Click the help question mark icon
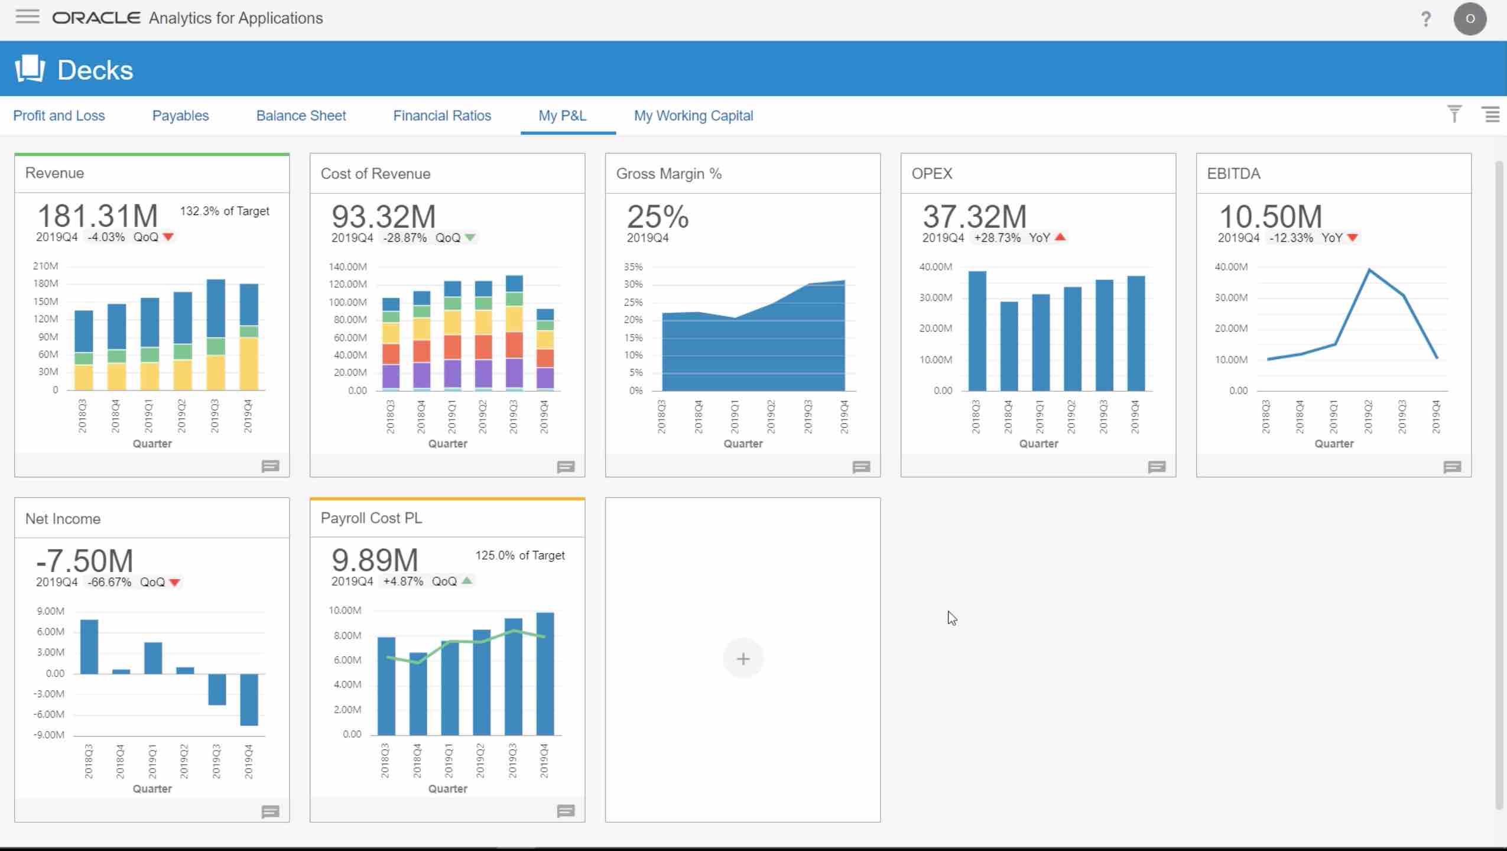 1425,20
